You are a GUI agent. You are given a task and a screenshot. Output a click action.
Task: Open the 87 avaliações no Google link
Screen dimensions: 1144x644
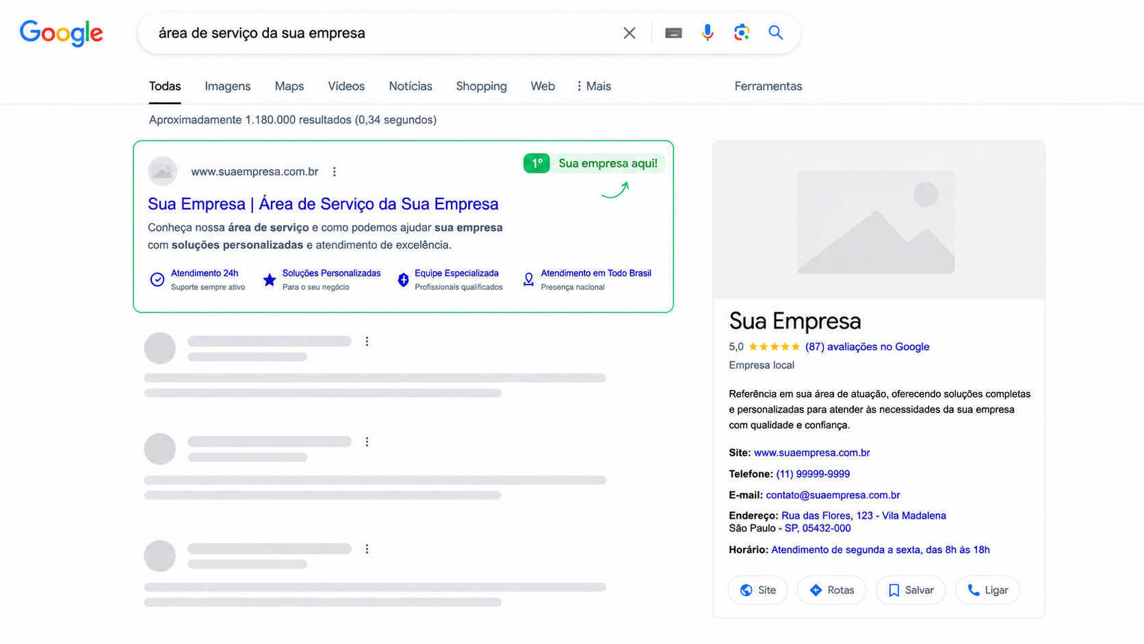(867, 347)
